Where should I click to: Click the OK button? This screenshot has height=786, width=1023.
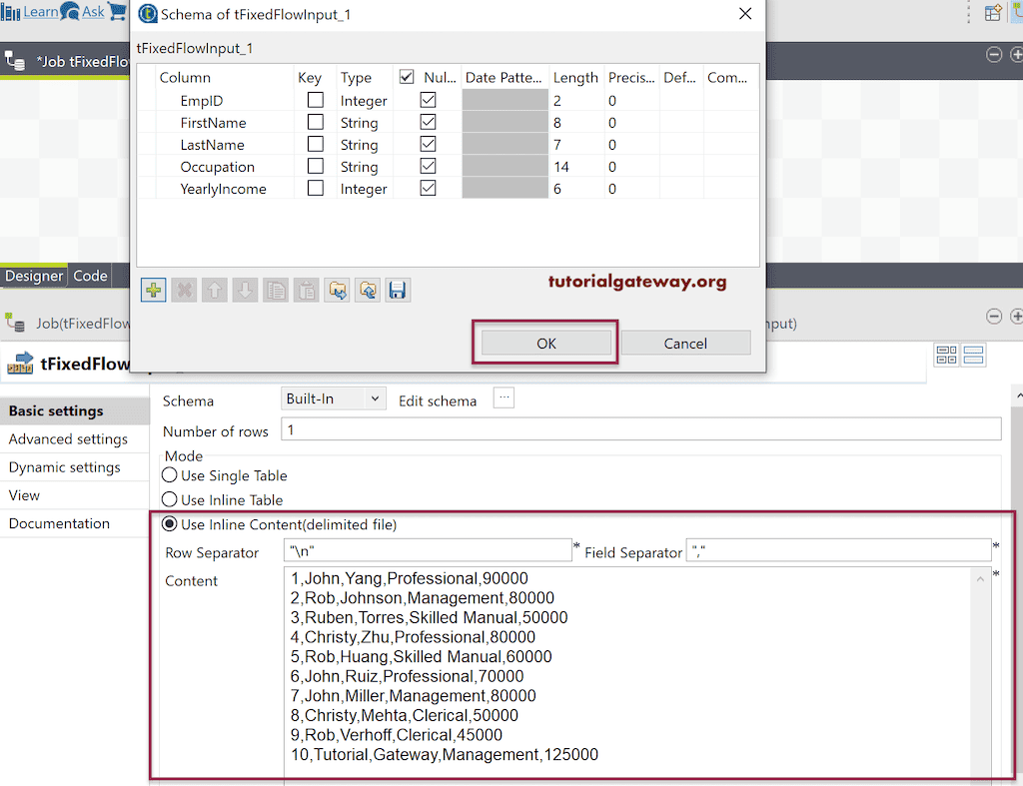tap(545, 343)
